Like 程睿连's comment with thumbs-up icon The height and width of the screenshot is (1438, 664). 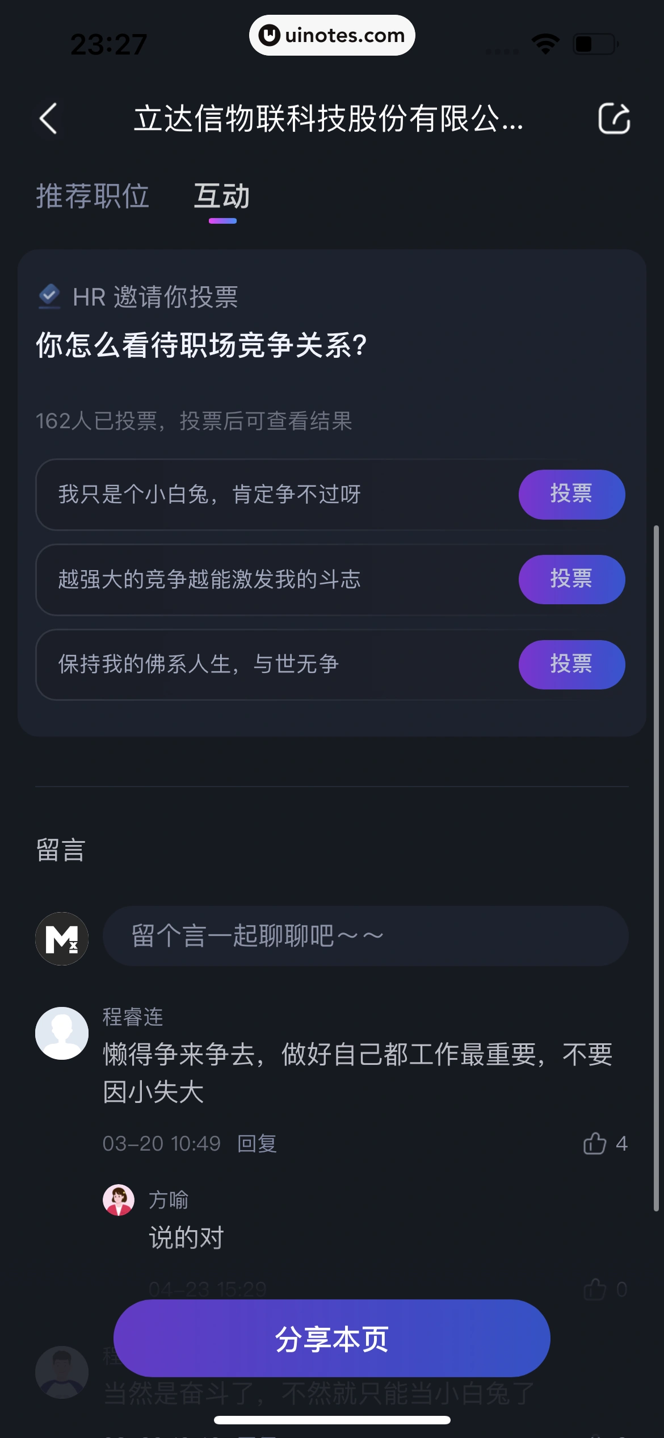595,1143
